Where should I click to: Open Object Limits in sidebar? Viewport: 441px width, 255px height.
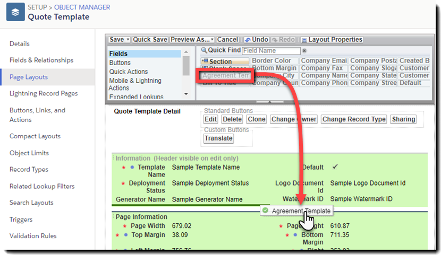tap(29, 153)
